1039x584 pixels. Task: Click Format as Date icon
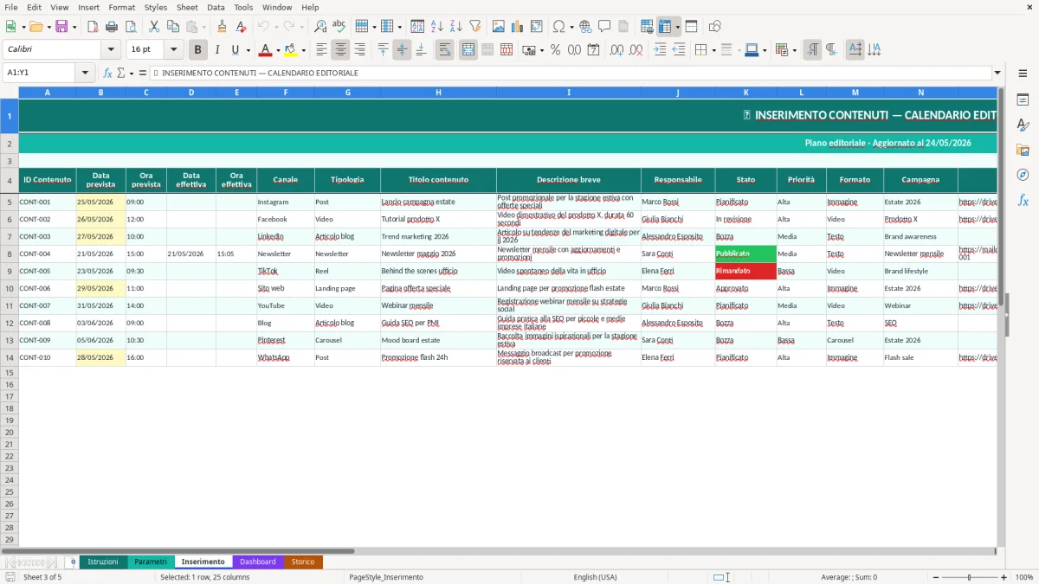click(x=593, y=50)
